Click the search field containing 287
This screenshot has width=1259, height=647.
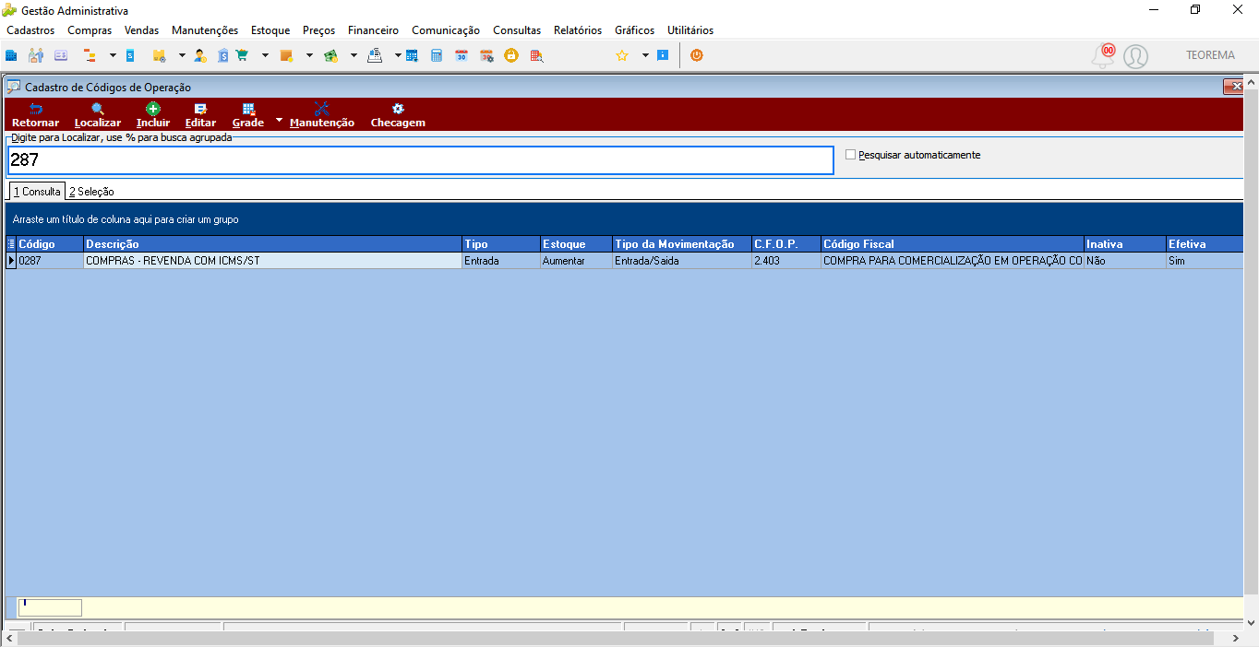click(420, 159)
